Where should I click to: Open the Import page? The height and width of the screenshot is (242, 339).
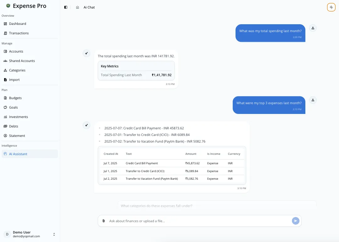pos(30,80)
